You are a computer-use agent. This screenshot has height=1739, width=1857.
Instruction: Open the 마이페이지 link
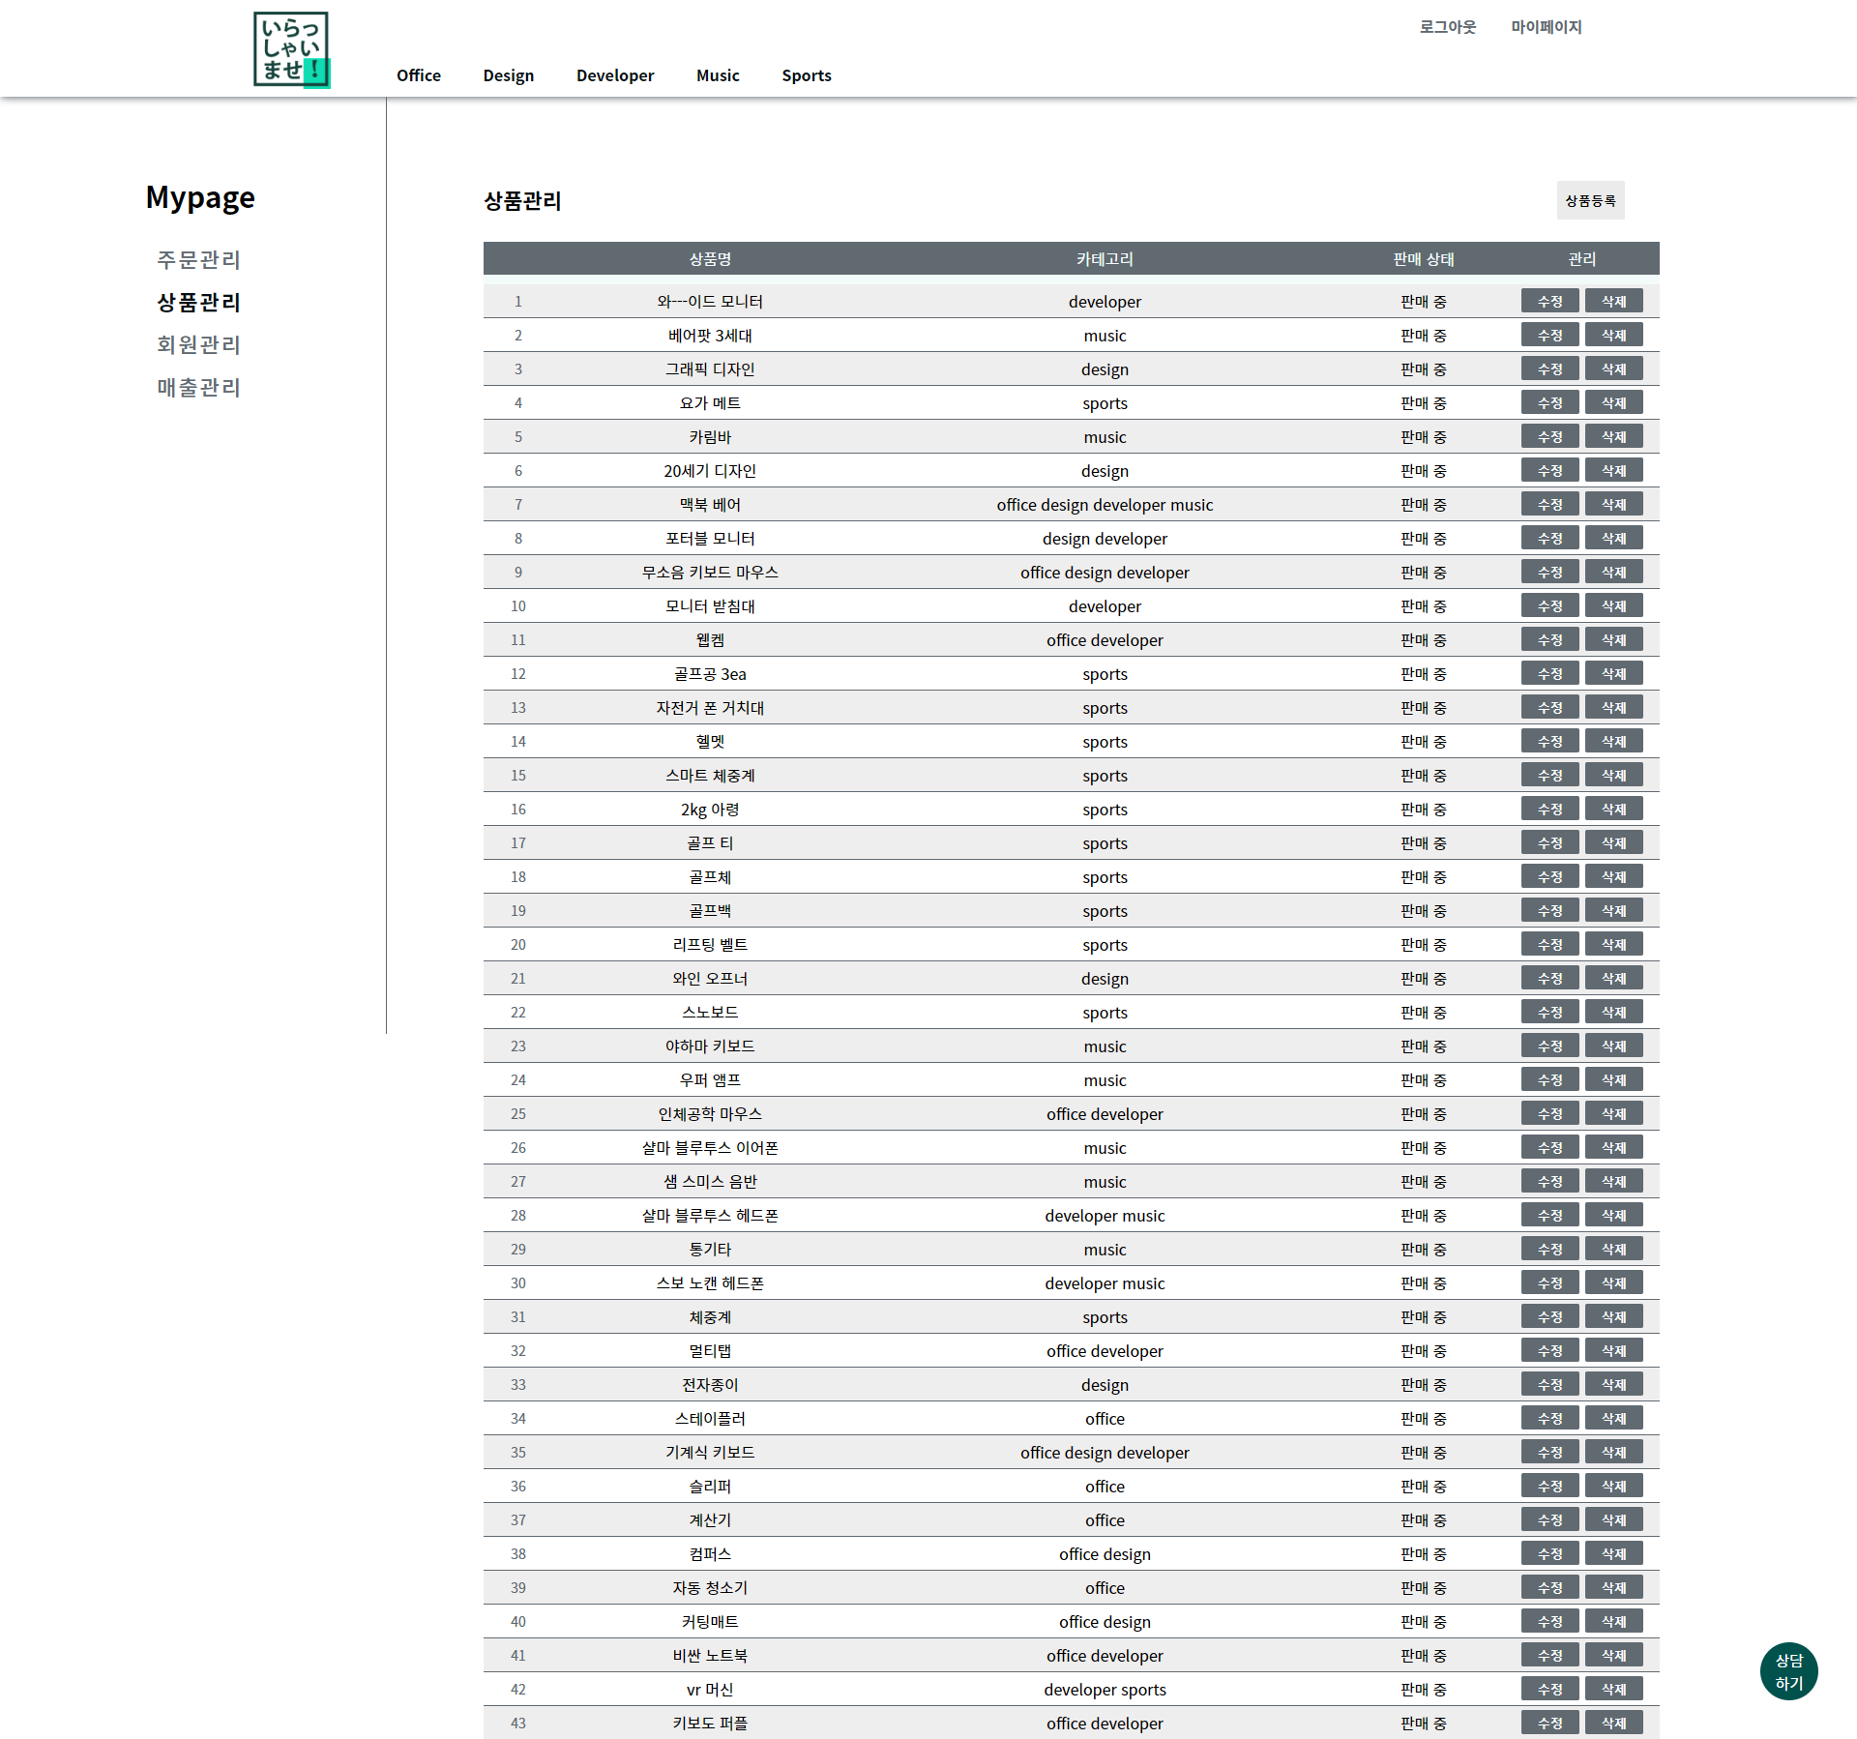pos(1546,27)
